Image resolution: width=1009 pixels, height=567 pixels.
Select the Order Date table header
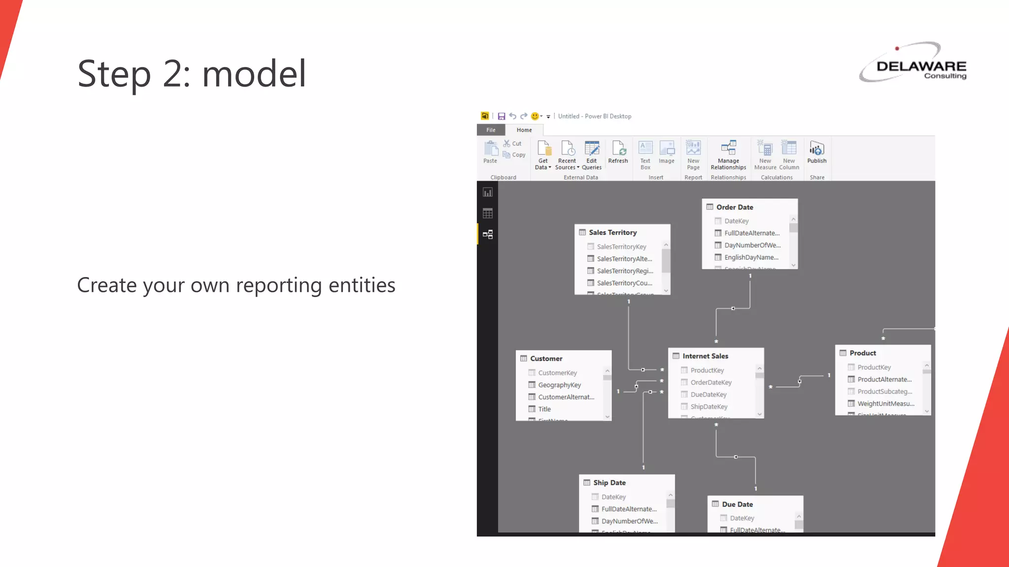(749, 207)
